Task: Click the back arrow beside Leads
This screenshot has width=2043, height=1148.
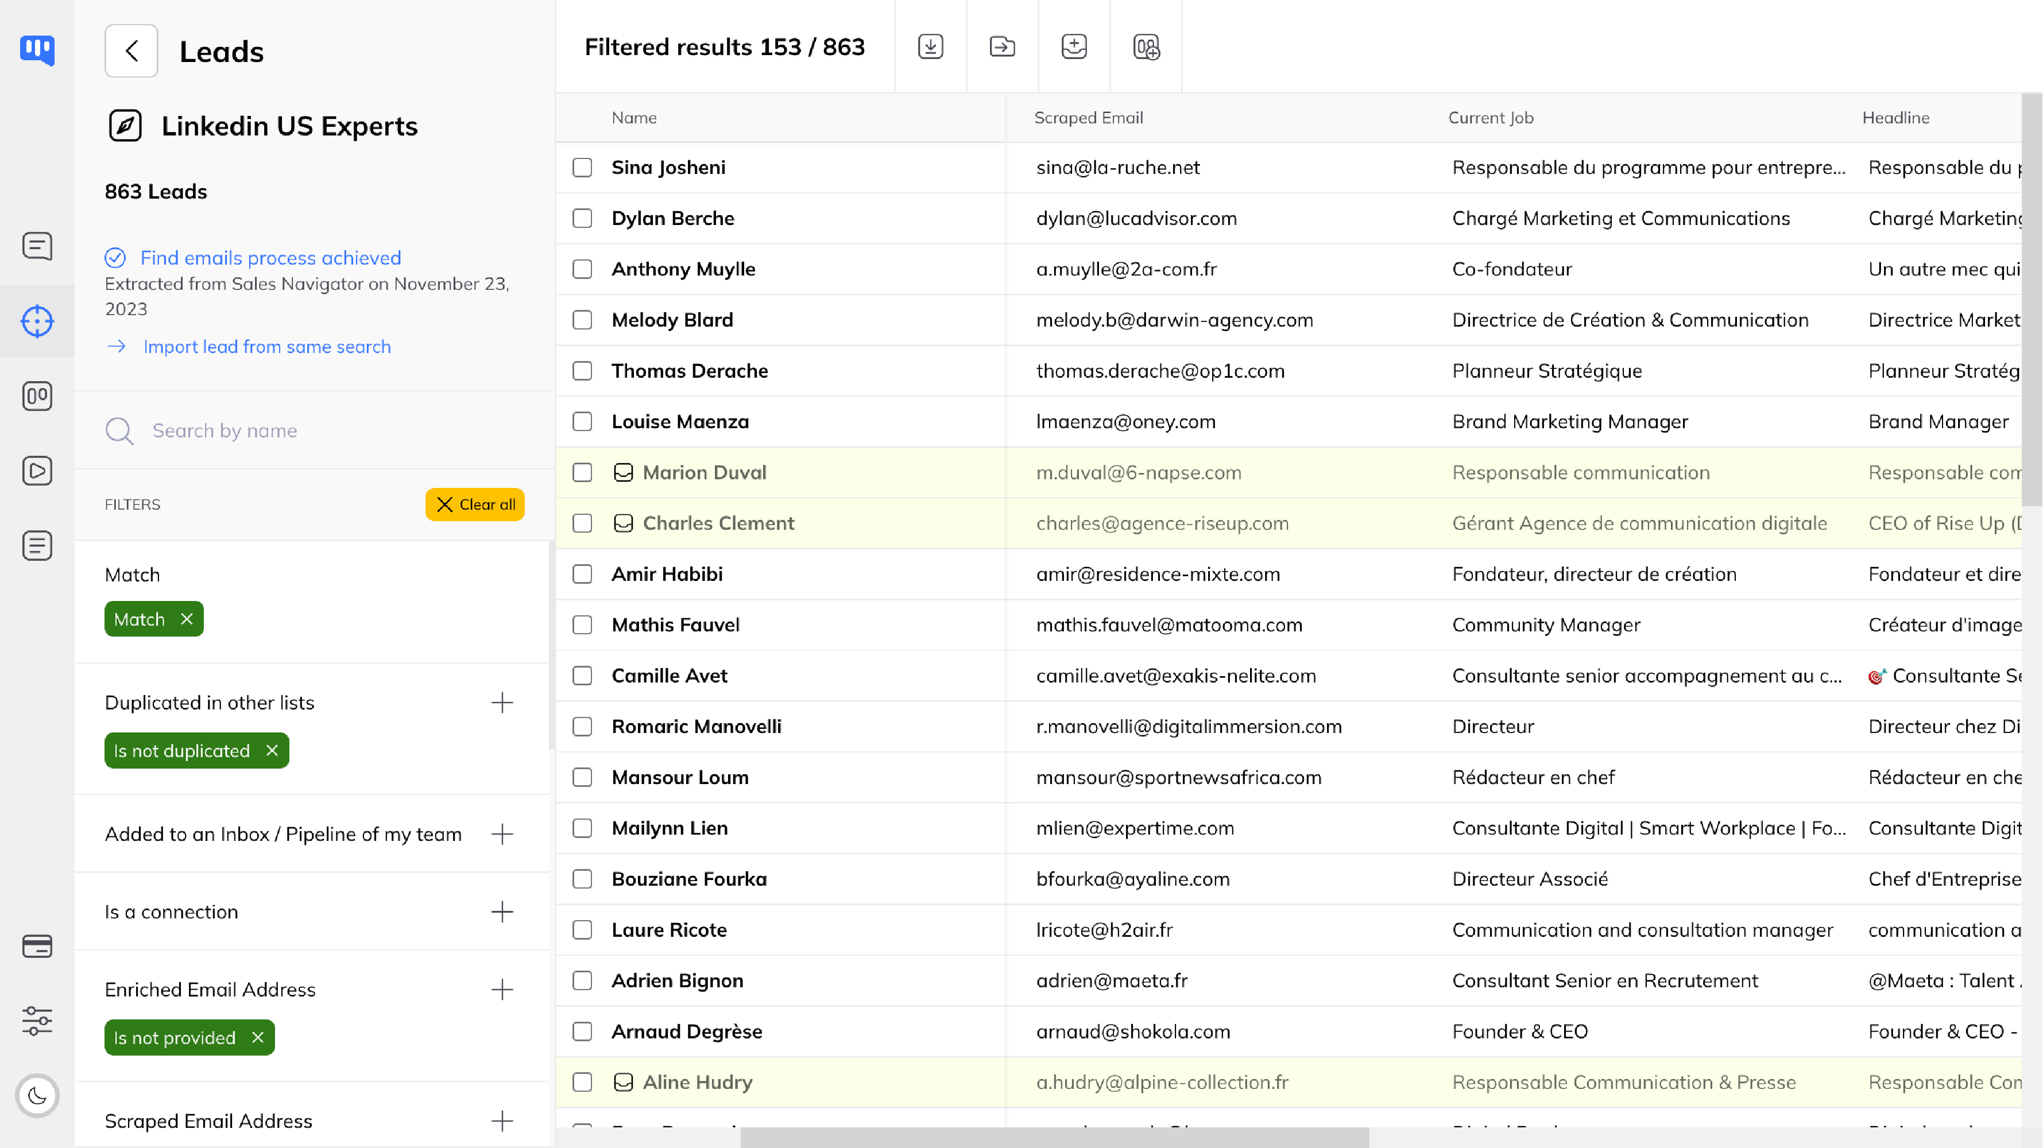Action: [x=131, y=52]
